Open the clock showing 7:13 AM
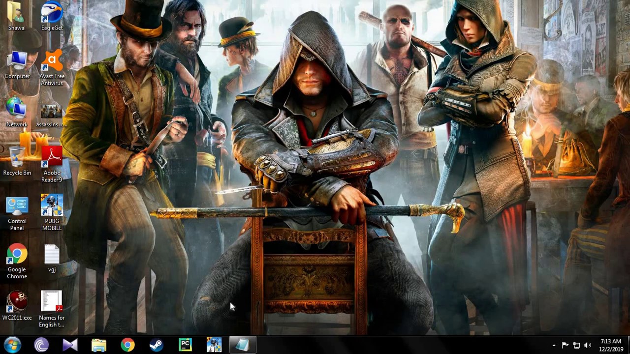Screen dimensions: 630x354 click(x=611, y=345)
